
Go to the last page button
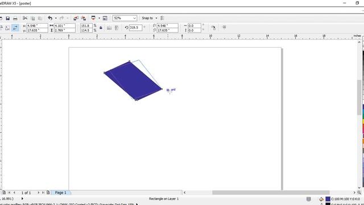[x=43, y=192]
